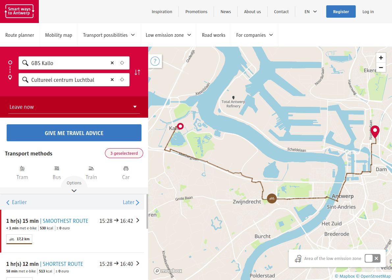Click Log in
The height and width of the screenshot is (280, 392).
point(368,12)
